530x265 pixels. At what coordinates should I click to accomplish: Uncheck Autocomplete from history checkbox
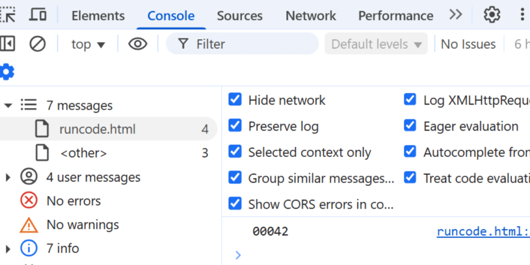point(410,152)
